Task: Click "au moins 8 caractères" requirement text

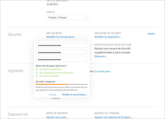Action: point(50,69)
